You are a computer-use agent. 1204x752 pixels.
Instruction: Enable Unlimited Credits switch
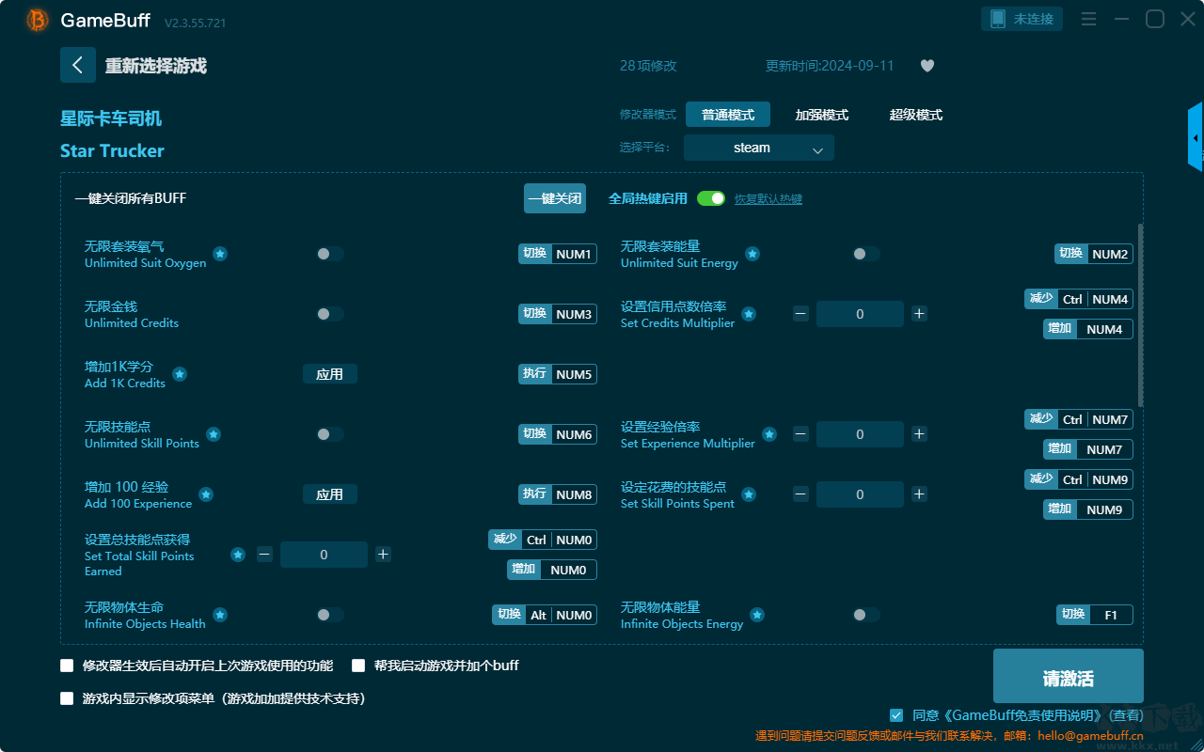click(x=330, y=314)
